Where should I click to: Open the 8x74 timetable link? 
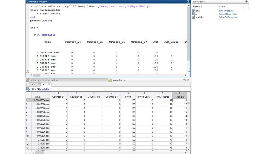48,35
